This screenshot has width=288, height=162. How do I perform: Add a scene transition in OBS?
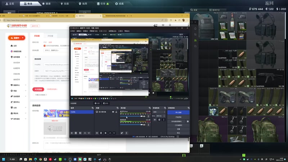point(155,120)
